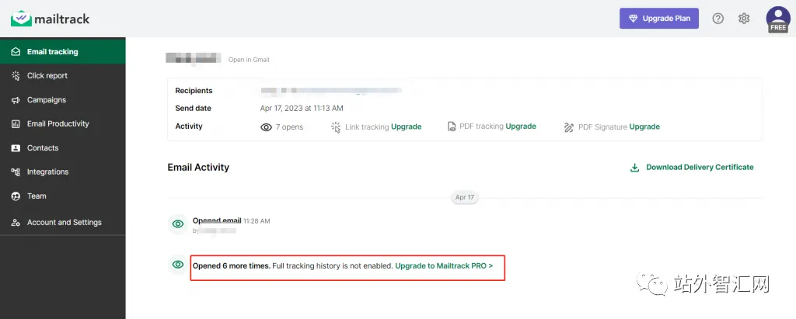Click Upgrade to Mailtrack PRO link
The image size is (796, 319).
(444, 265)
